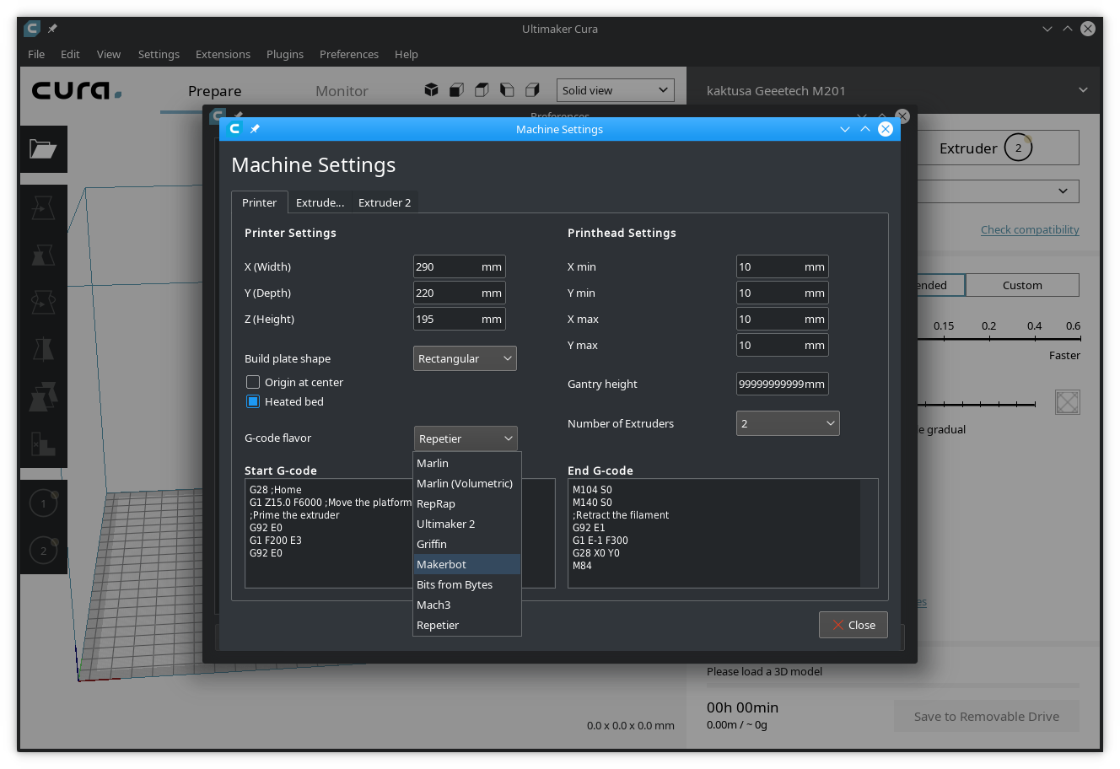Select the Mirror tool in the left toolbar

(x=43, y=348)
